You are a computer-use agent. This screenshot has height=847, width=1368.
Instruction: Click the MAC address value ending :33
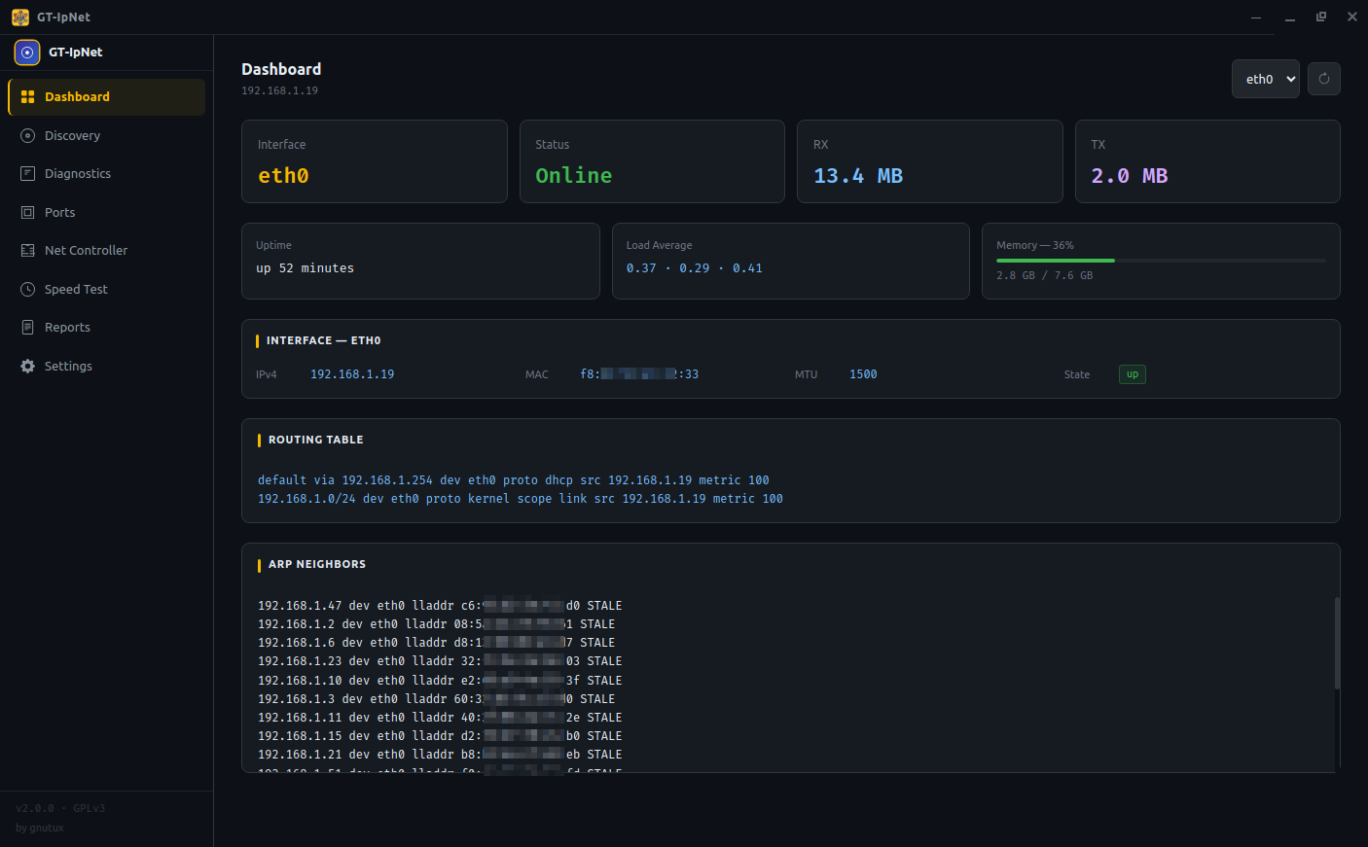639,374
